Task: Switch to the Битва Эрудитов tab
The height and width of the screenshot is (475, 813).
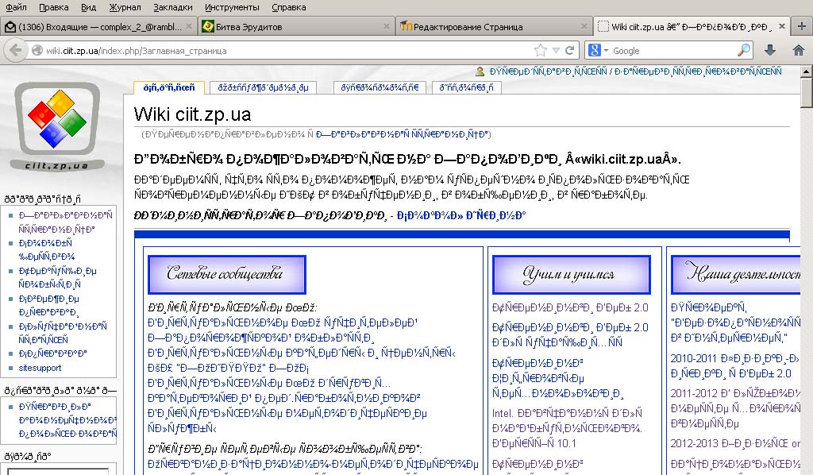Action: point(297,26)
